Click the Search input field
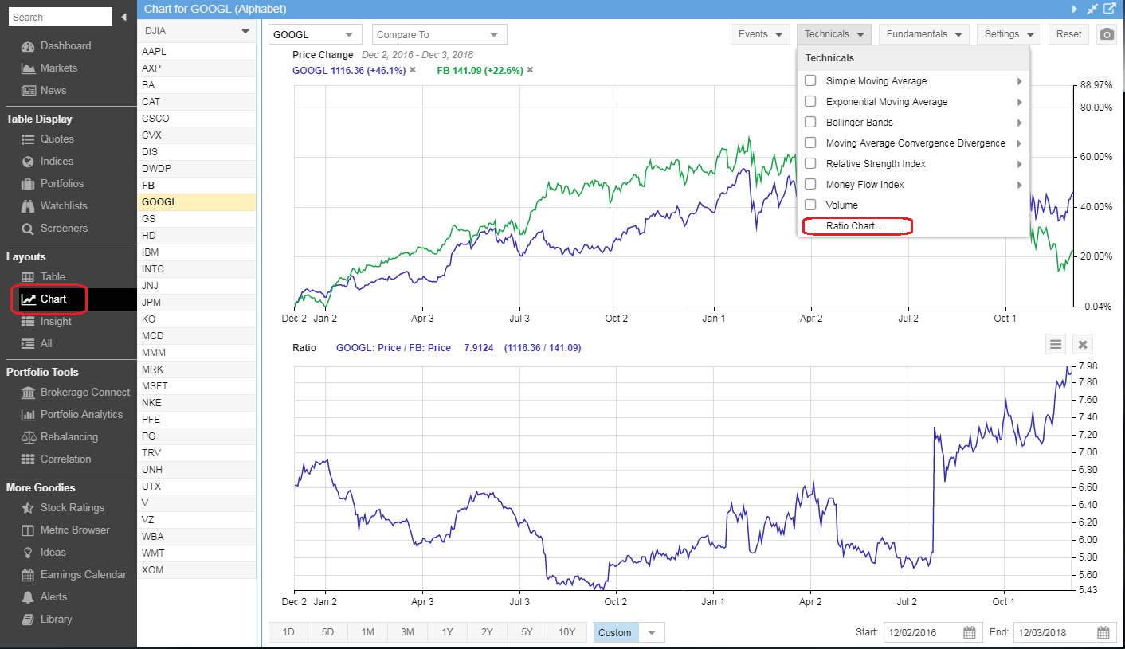 coord(60,17)
